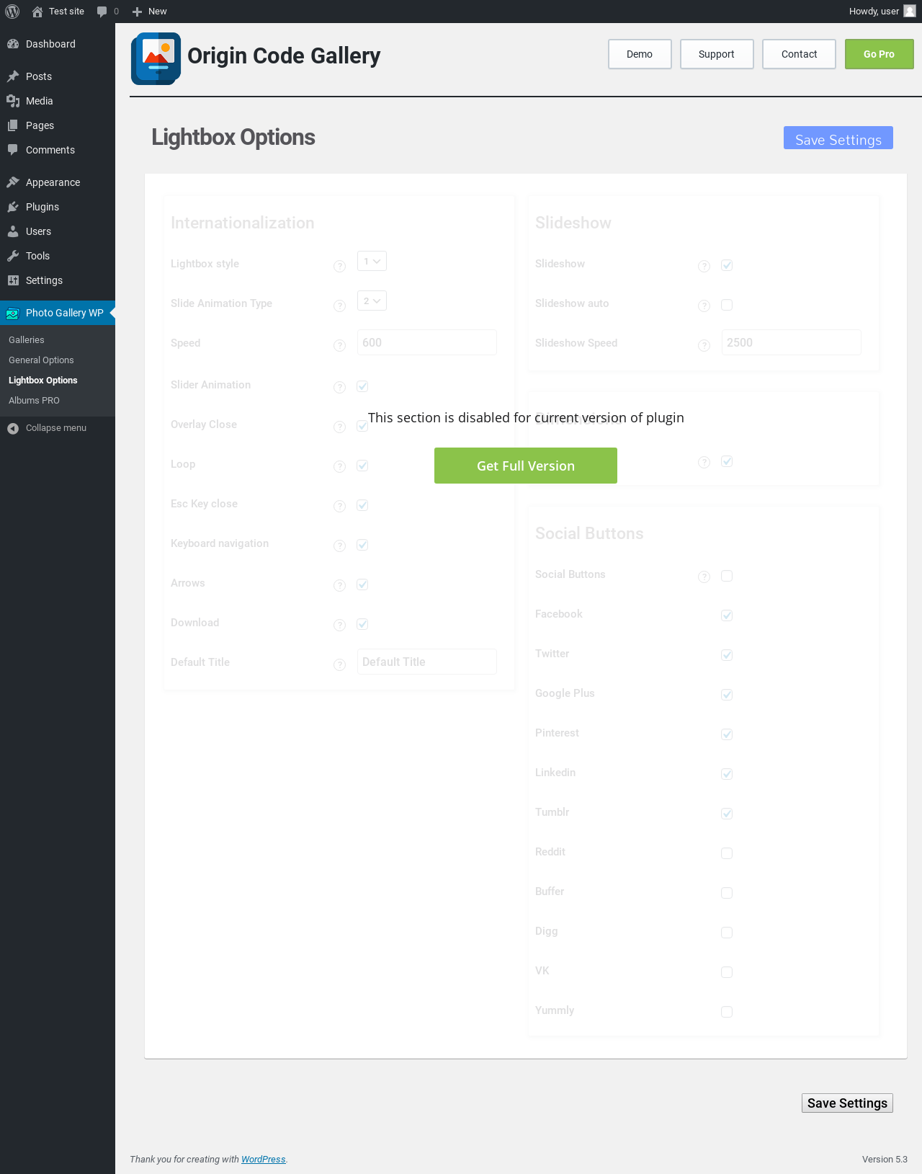The image size is (922, 1174).
Task: Visit Test site via the home icon
Action: (x=37, y=12)
